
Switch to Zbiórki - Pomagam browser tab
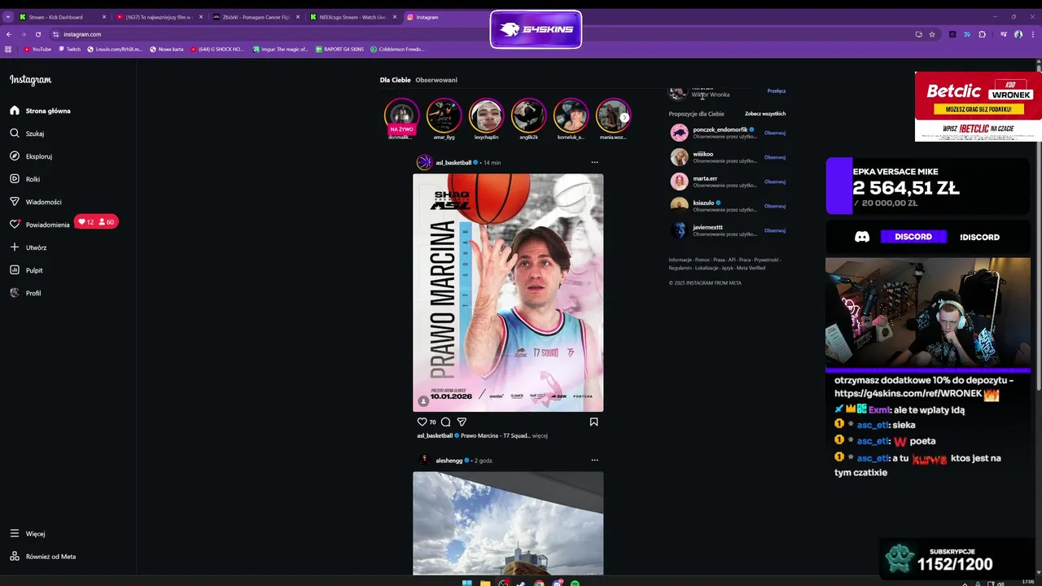point(256,17)
